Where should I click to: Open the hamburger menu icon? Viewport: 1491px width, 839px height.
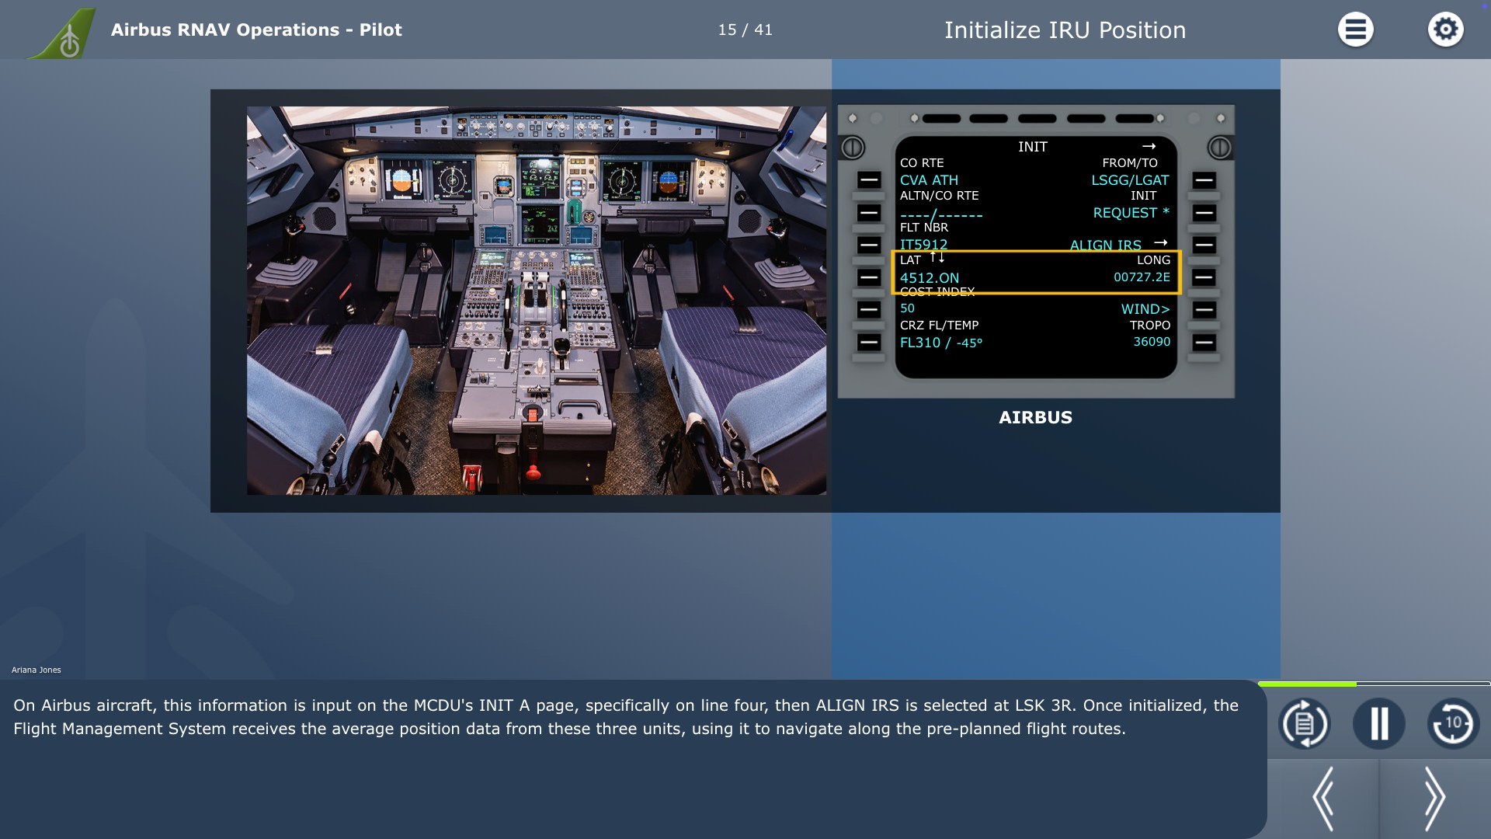[1355, 30]
